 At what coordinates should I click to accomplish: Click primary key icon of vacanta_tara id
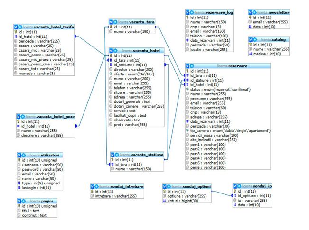pyautogui.click(x=111, y=28)
